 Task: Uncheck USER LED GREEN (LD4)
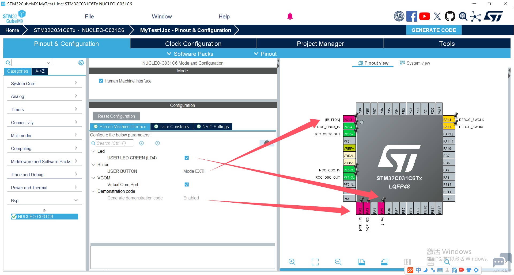187,158
